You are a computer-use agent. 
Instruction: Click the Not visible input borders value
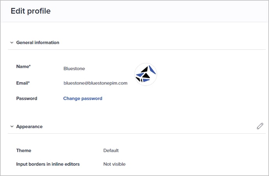(x=115, y=164)
